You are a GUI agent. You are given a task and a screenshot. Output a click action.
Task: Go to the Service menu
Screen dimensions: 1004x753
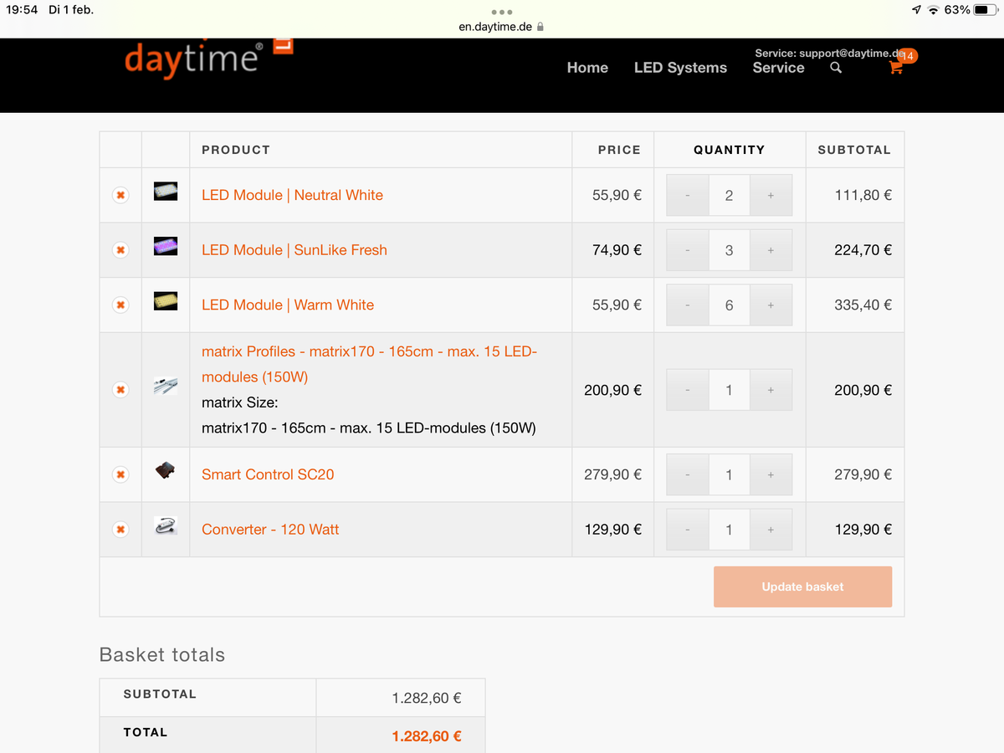[x=778, y=68]
